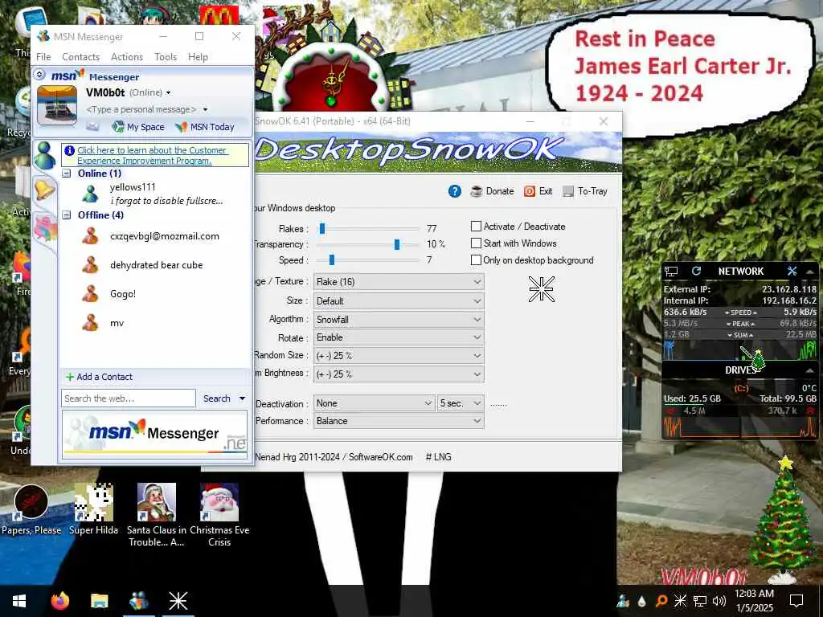Enable Start with Windows checkbox
This screenshot has height=617, width=823.
click(x=476, y=243)
